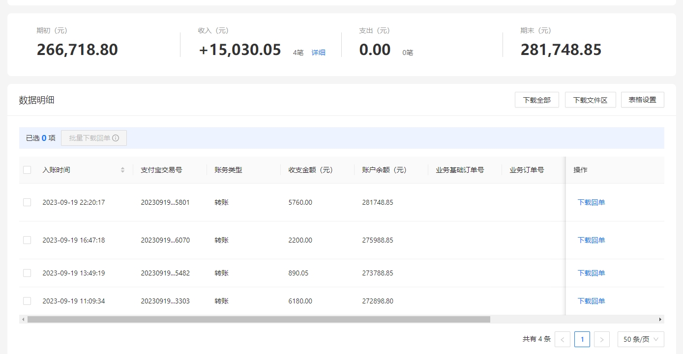
Task: Click the 批量下载回单 button
Action: 94,138
